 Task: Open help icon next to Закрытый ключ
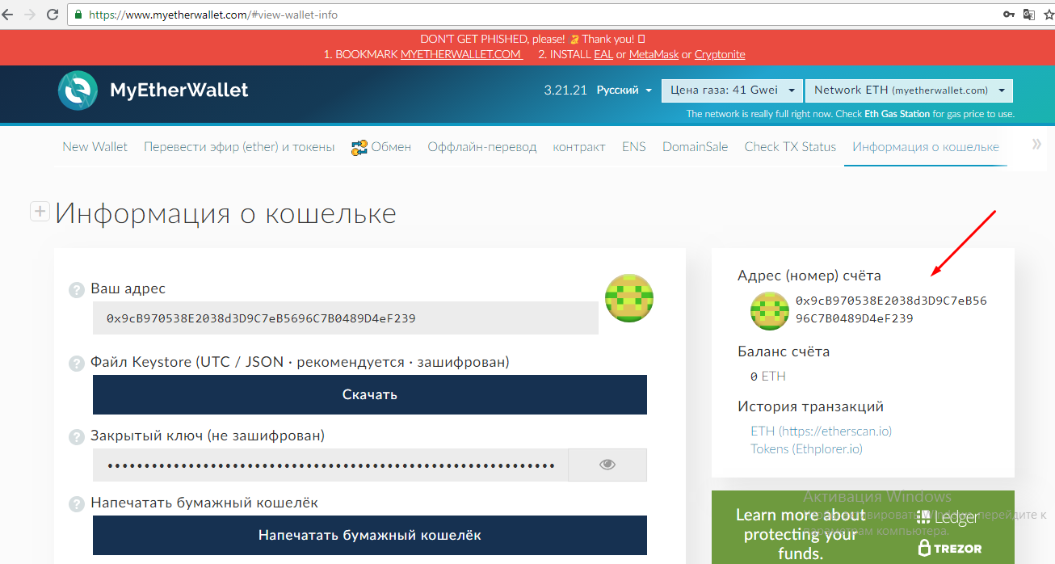77,437
